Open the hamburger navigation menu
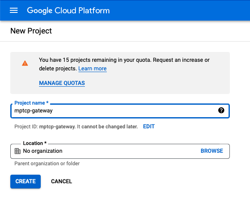The height and width of the screenshot is (197, 250). (x=14, y=11)
